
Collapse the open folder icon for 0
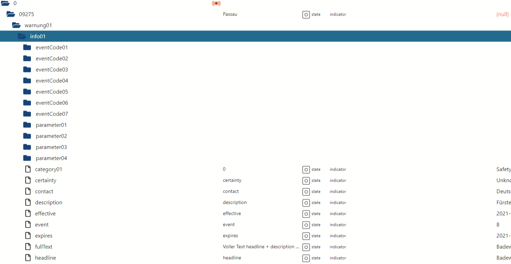5,3
